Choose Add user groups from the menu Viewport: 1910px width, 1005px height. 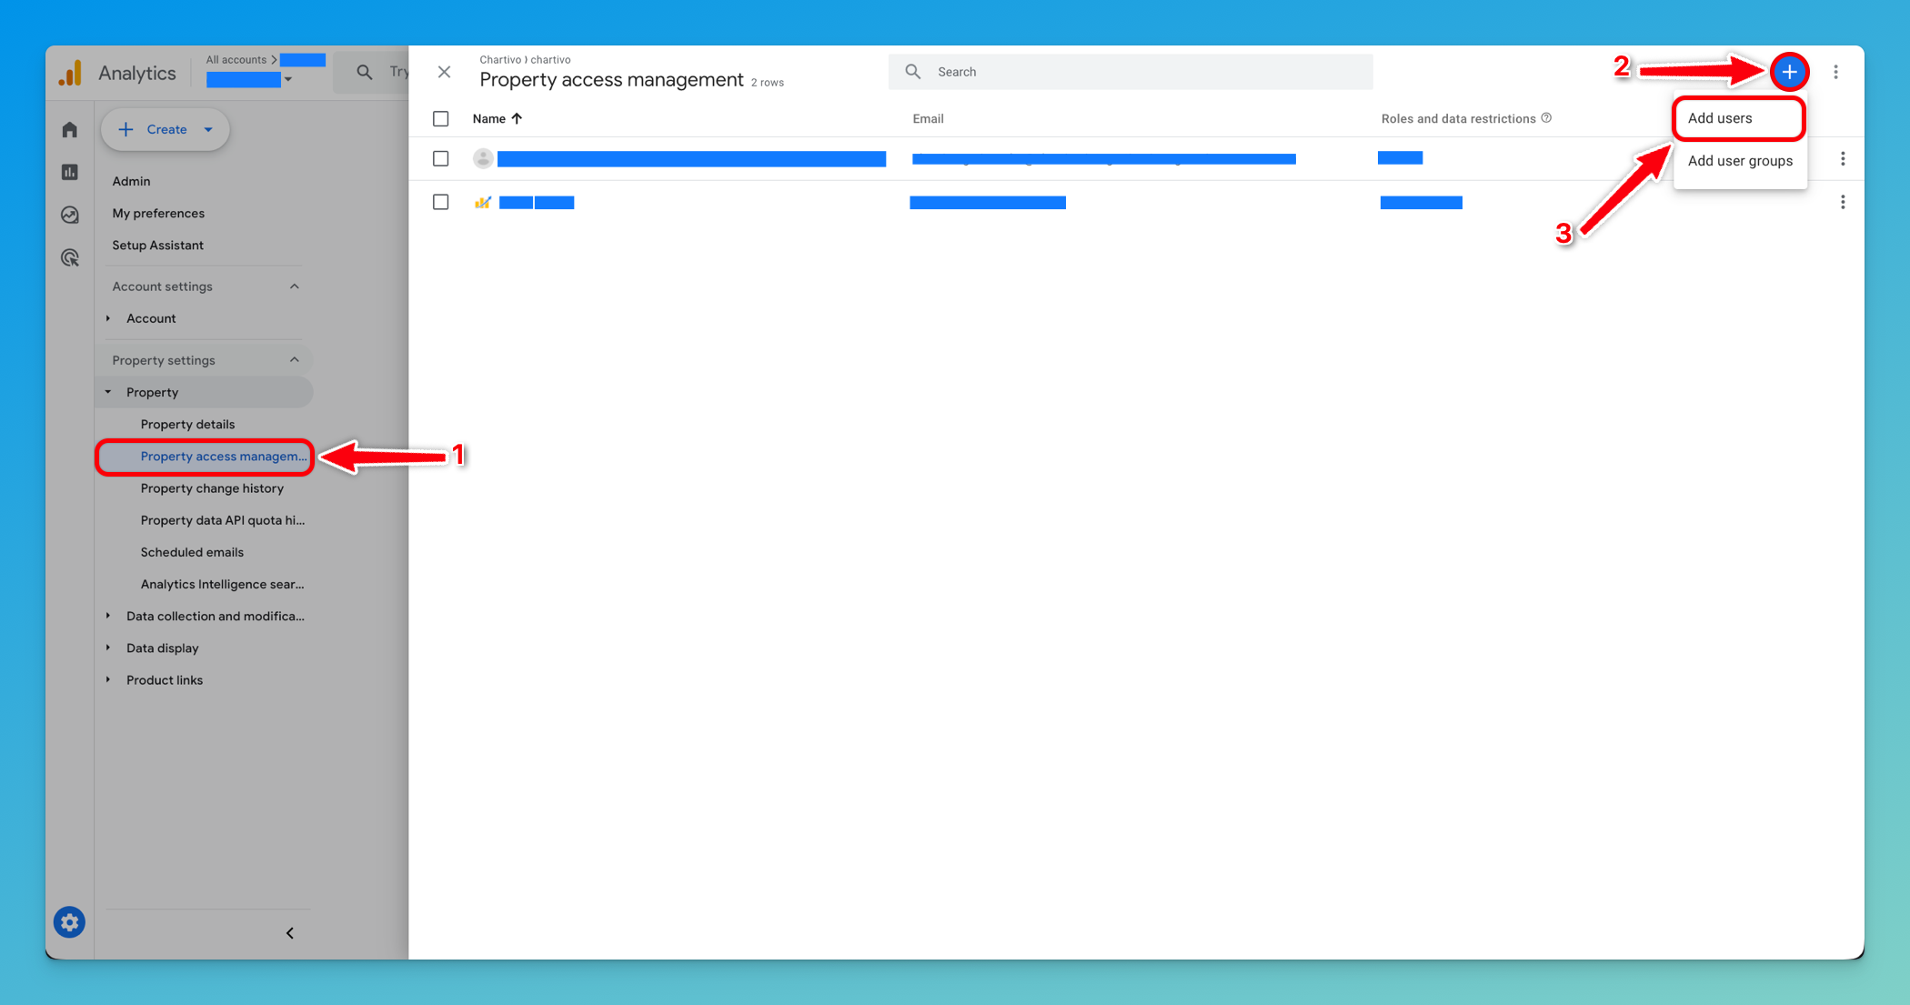click(x=1739, y=160)
